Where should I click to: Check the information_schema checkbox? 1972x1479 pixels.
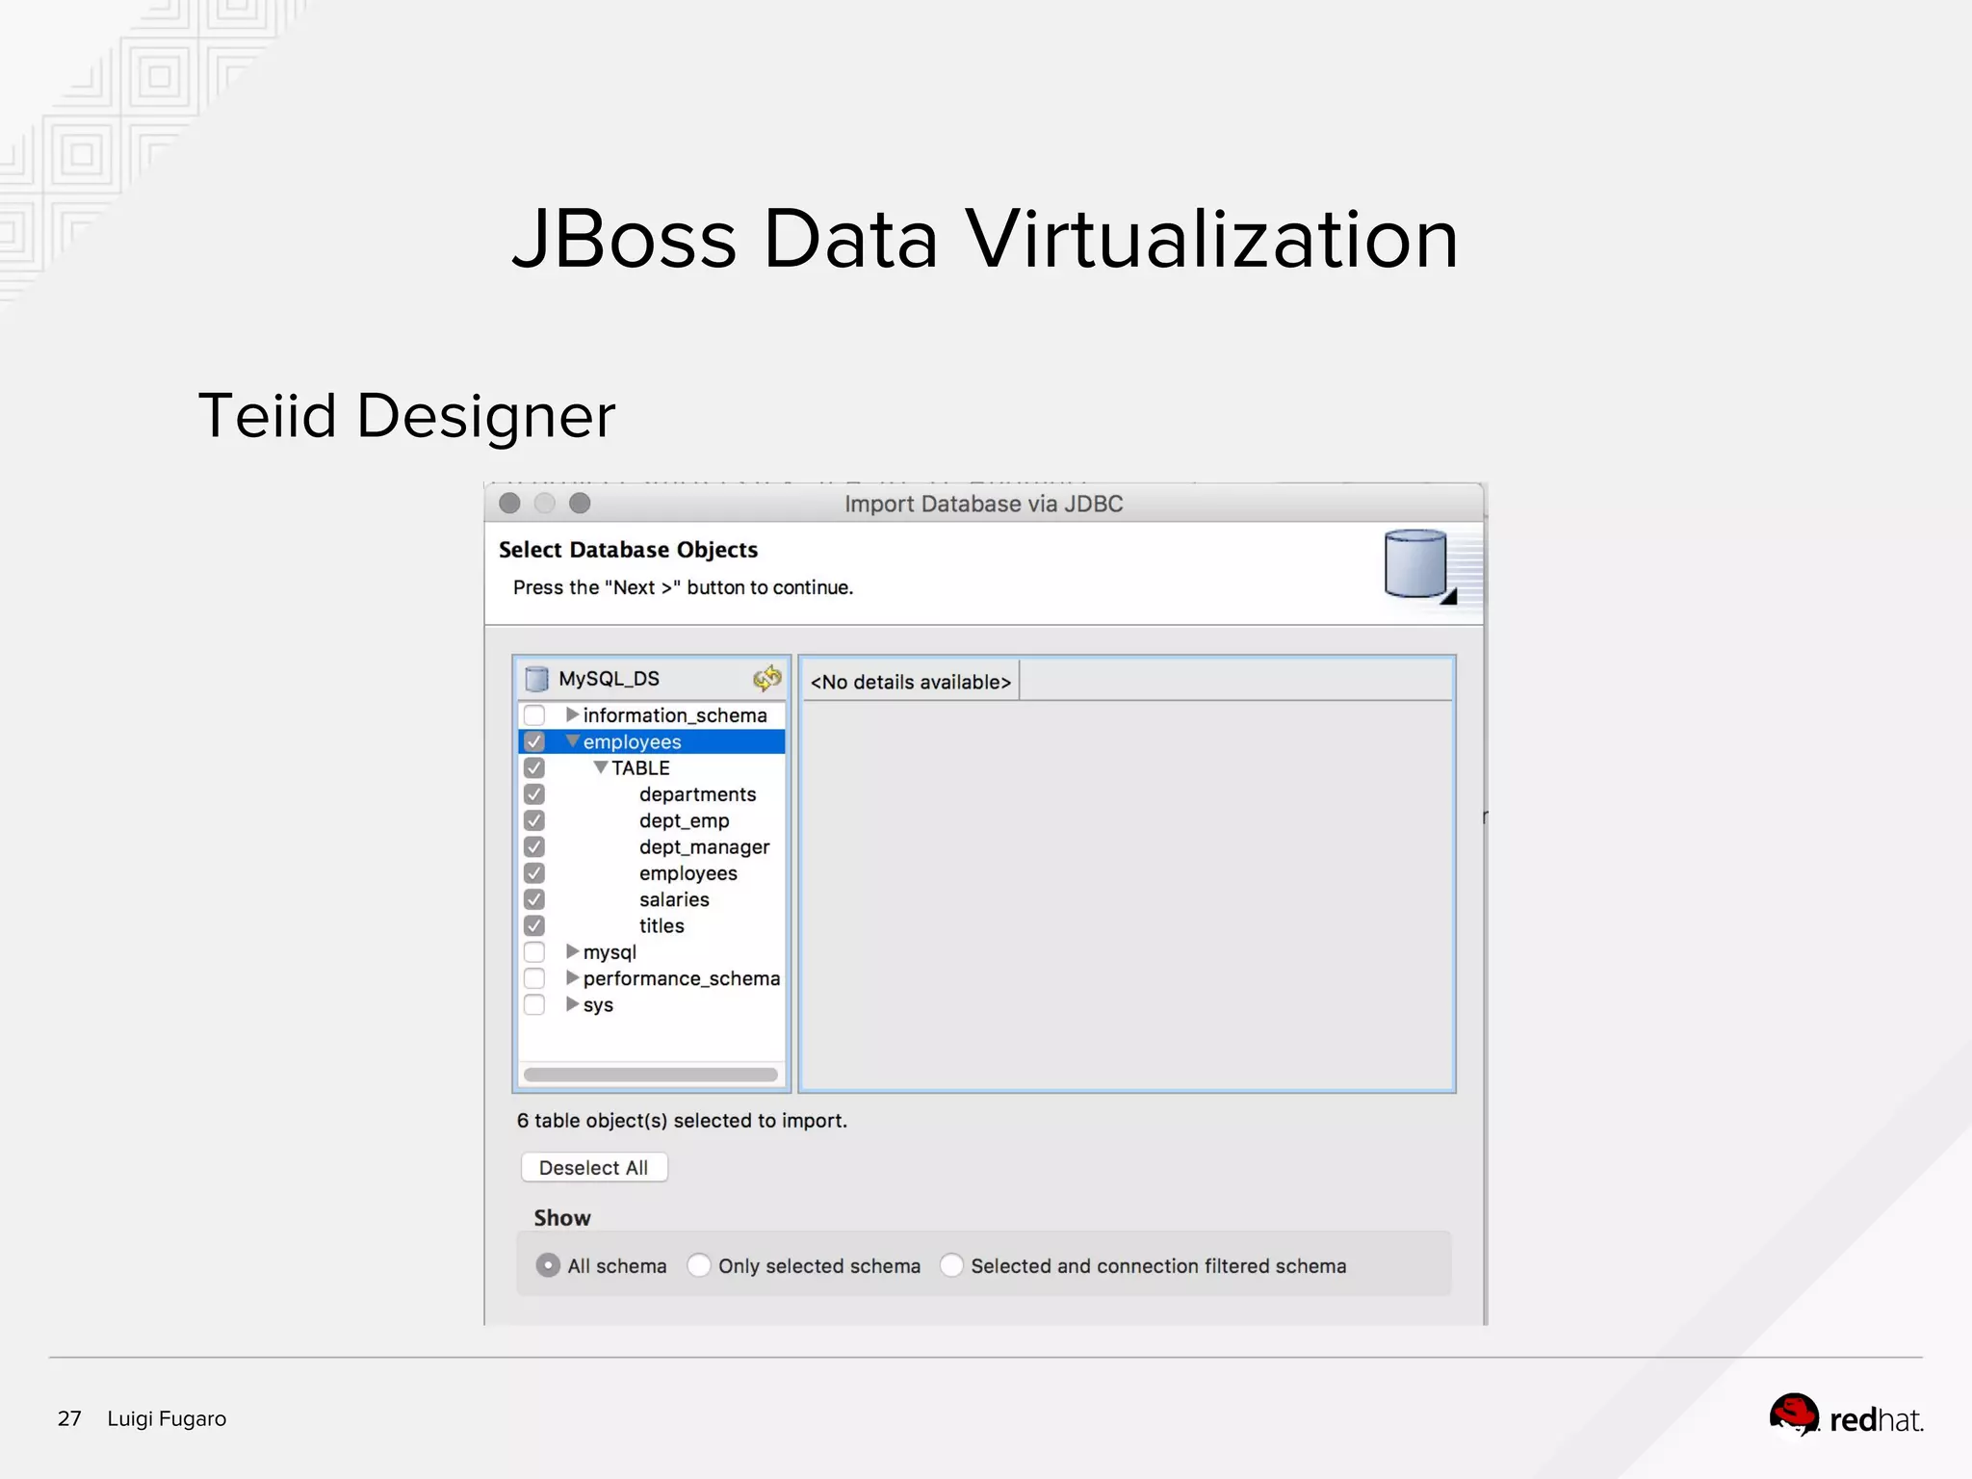[x=534, y=715]
